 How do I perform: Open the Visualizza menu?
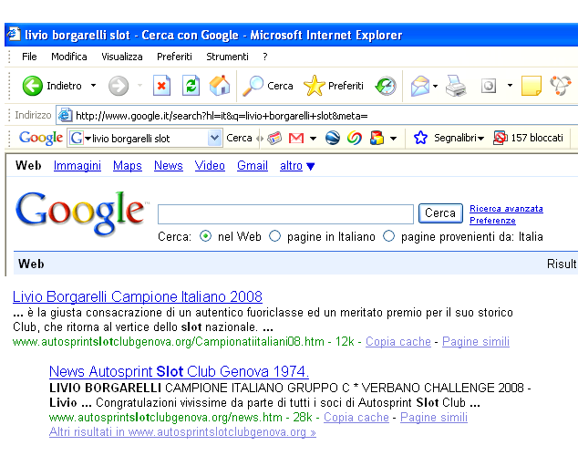coord(122,57)
